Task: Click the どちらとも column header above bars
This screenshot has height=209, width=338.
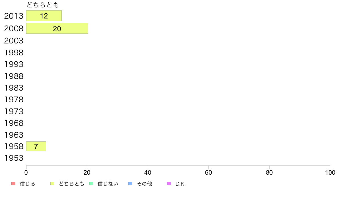Action: pos(43,5)
